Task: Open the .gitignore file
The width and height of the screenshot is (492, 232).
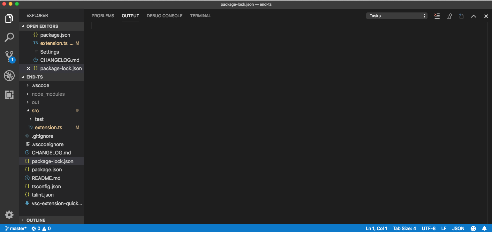Action: click(x=51, y=136)
